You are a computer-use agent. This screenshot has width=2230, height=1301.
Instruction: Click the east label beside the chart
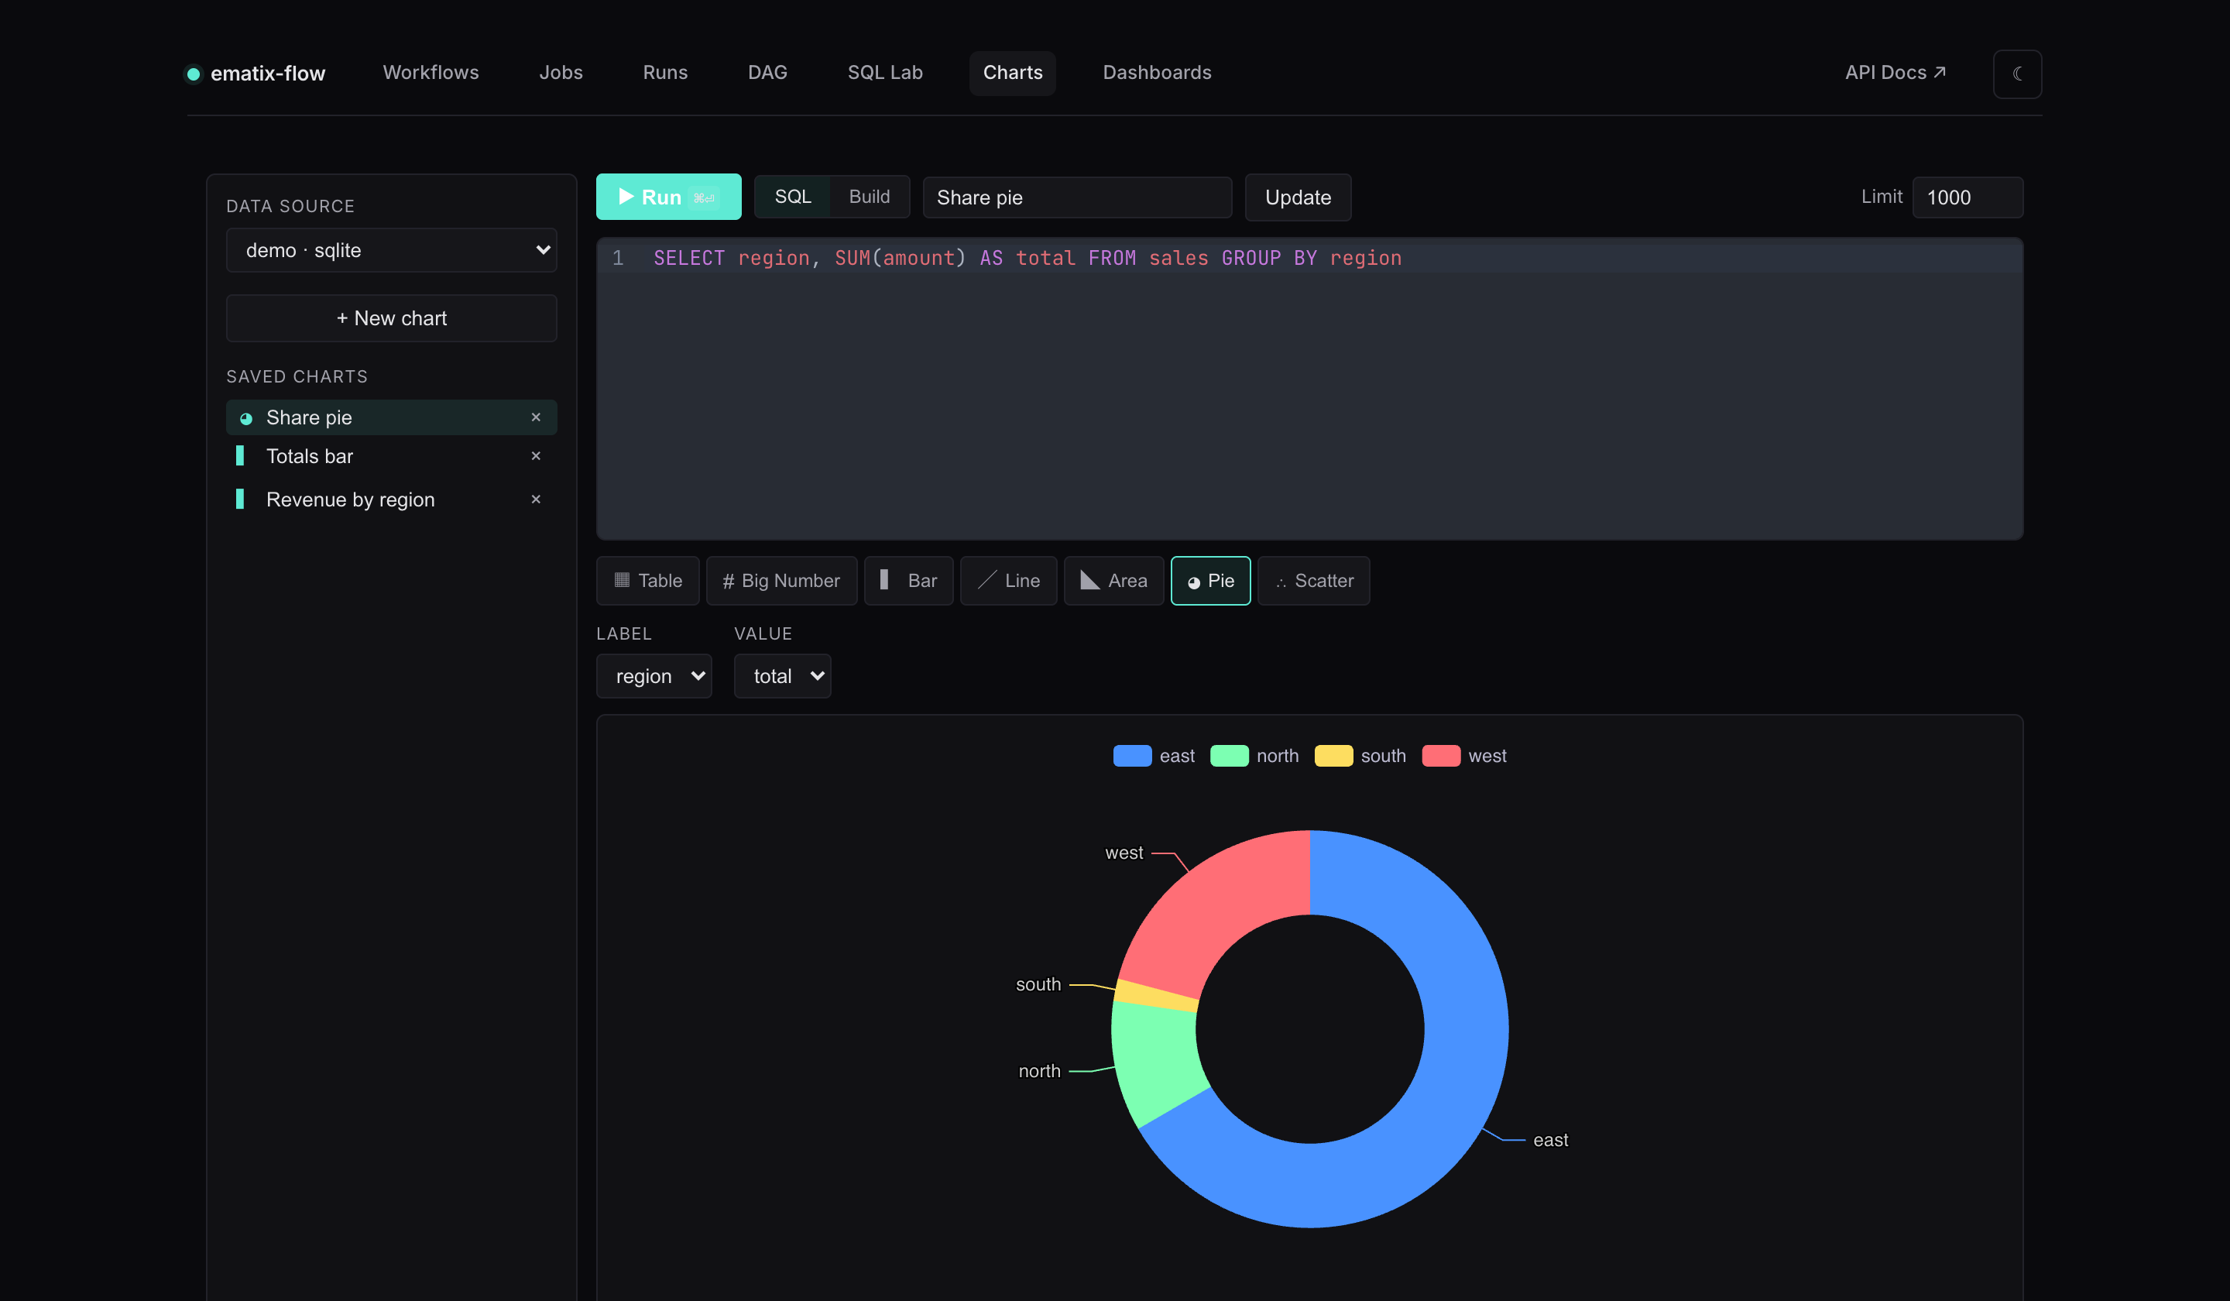[x=1550, y=1140]
